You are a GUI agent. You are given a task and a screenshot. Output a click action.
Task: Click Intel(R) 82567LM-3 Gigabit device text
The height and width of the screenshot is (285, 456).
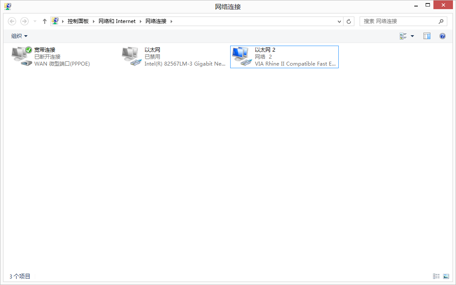(185, 64)
